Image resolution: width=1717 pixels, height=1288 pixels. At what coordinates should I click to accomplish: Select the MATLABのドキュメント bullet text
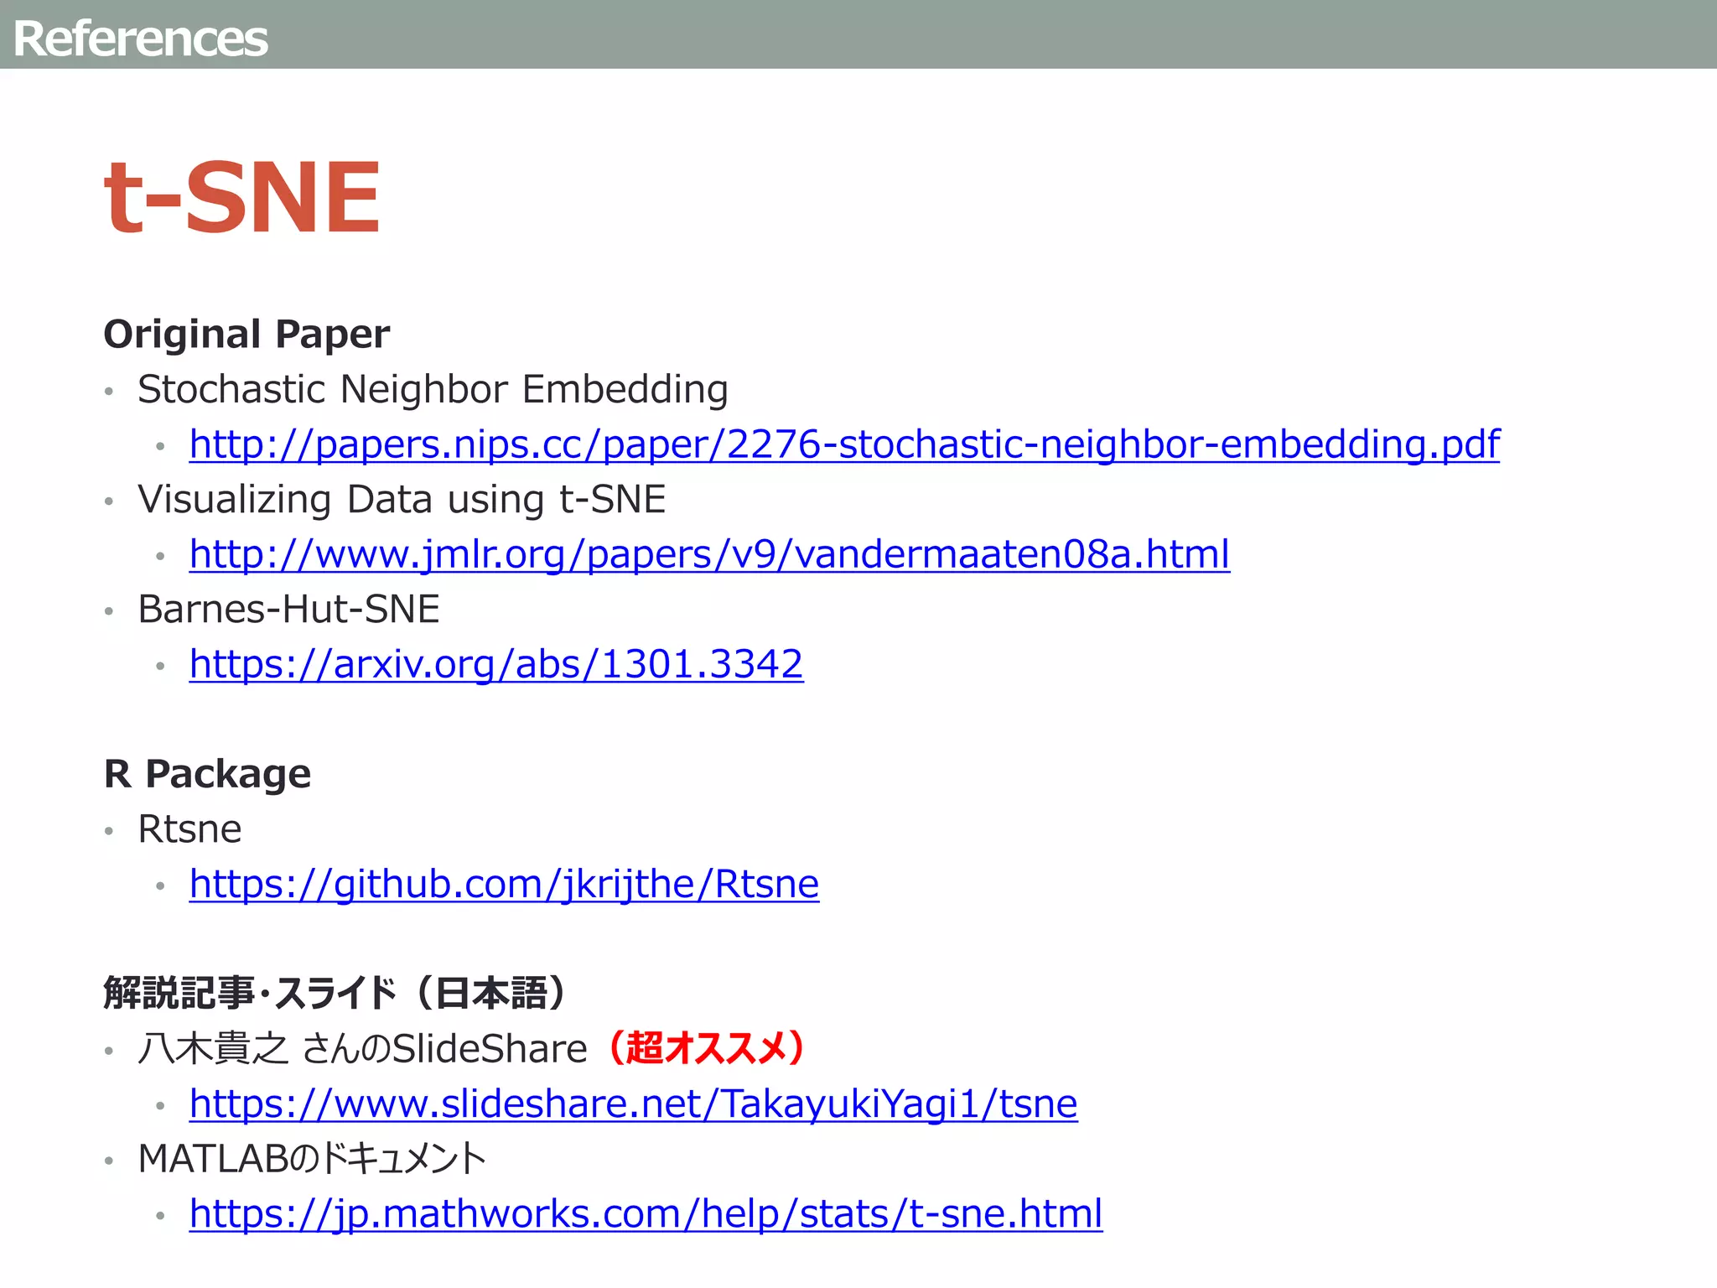point(312,1159)
